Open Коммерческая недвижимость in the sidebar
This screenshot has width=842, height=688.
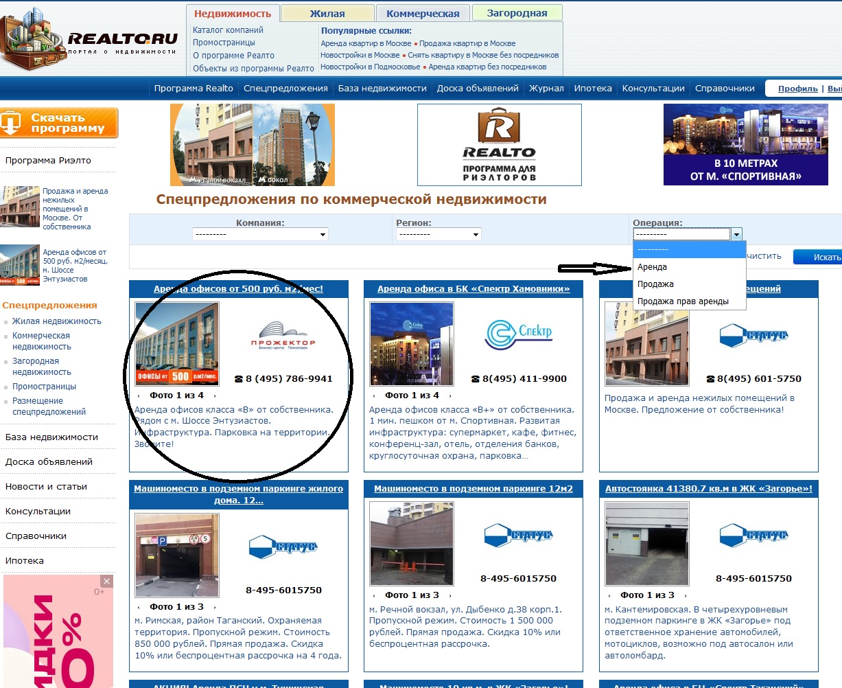pyautogui.click(x=41, y=341)
